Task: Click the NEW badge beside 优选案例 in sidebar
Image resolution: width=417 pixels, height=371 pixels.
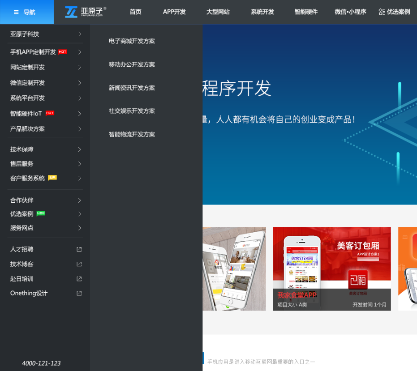Action: [41, 213]
